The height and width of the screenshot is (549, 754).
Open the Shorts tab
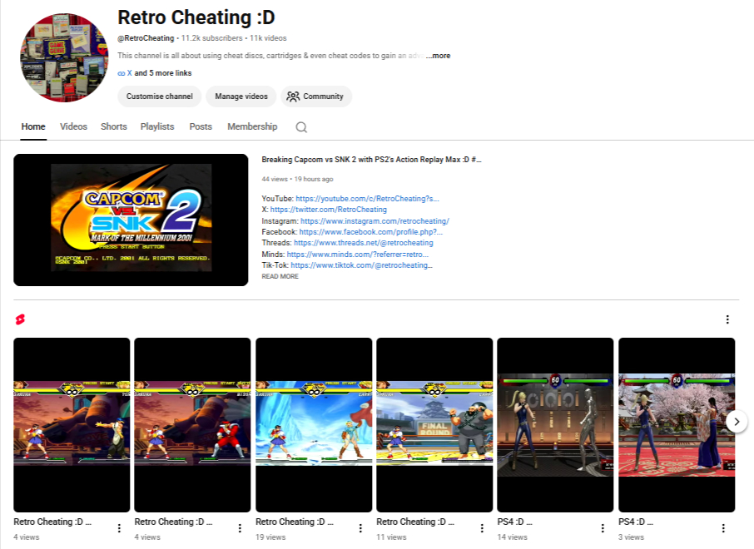tap(113, 126)
